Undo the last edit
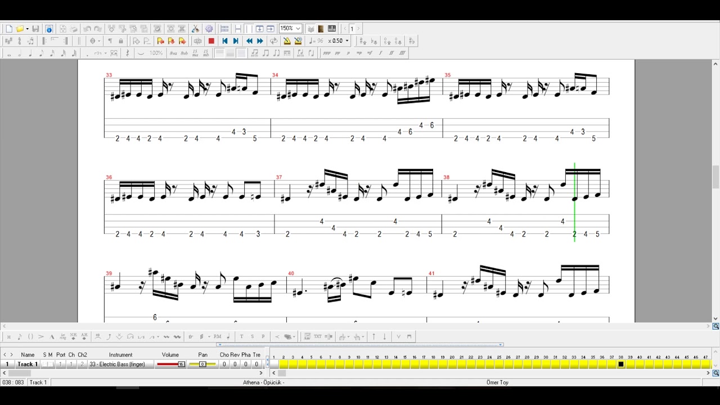The height and width of the screenshot is (405, 720). [x=87, y=29]
